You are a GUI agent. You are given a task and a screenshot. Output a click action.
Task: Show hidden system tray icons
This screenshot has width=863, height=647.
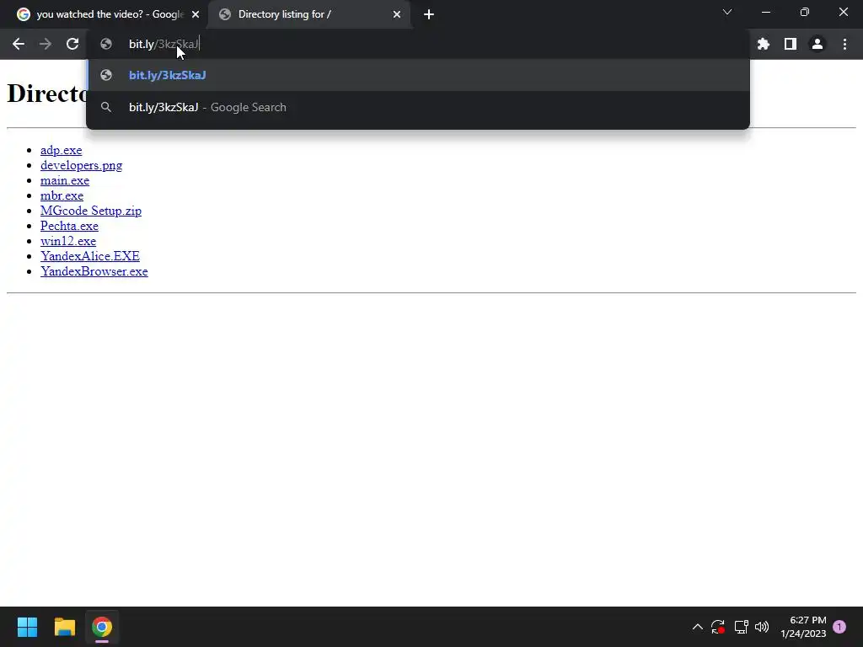697,627
